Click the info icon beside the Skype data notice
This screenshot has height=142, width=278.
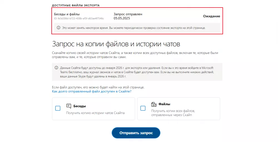(56, 68)
